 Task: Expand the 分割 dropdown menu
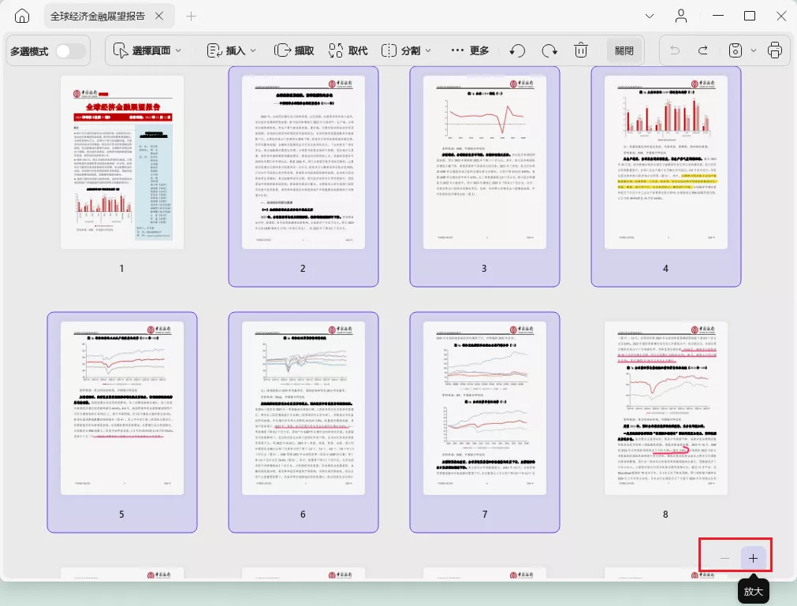406,50
